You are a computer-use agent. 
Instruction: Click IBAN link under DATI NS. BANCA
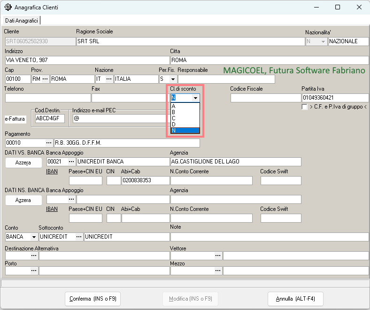click(x=52, y=209)
